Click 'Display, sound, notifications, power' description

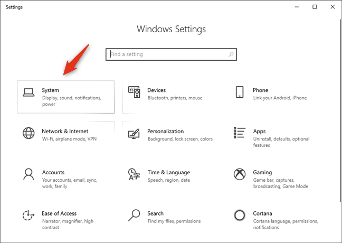72,101
